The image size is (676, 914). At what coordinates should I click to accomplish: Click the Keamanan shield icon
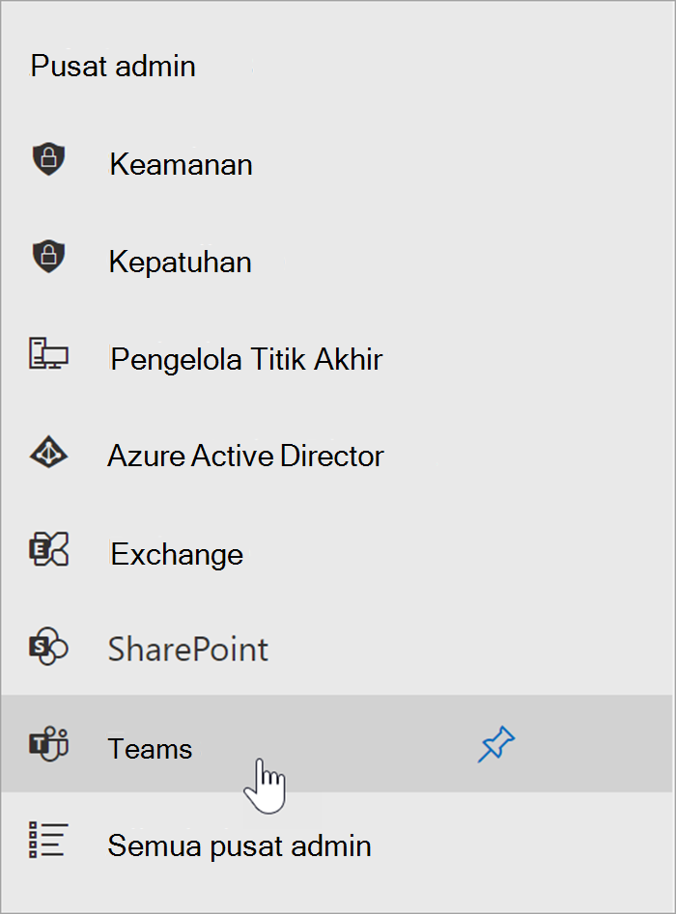[48, 158]
